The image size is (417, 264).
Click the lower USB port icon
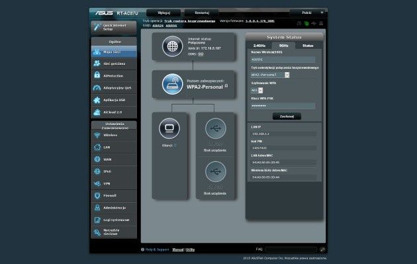pos(216,172)
